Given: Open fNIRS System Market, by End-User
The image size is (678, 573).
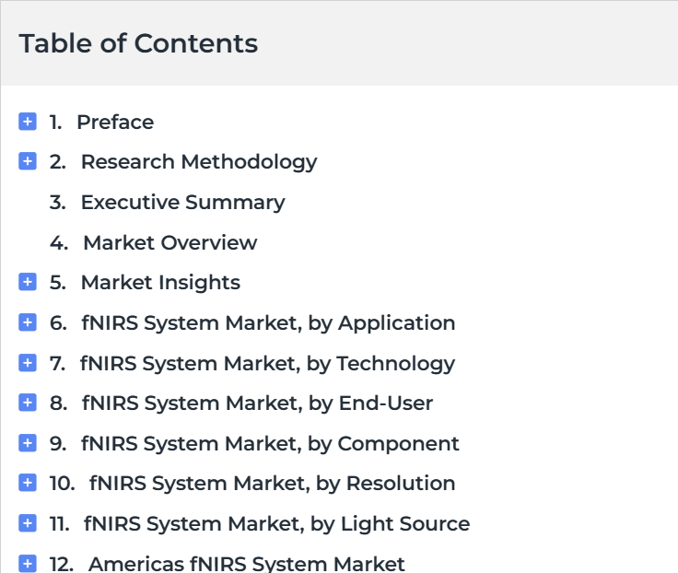Looking at the screenshot, I should [x=257, y=403].
